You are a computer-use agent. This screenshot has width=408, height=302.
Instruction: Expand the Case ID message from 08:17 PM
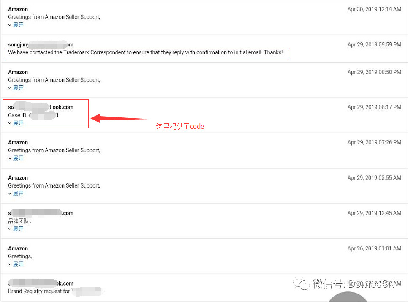coord(16,123)
